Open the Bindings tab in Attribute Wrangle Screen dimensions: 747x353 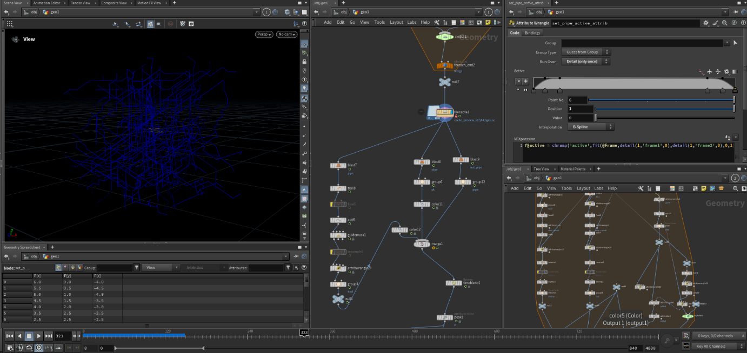532,33
